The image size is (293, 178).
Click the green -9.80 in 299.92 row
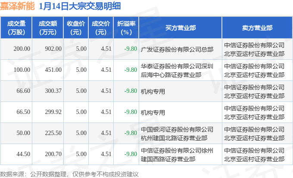click(x=131, y=112)
